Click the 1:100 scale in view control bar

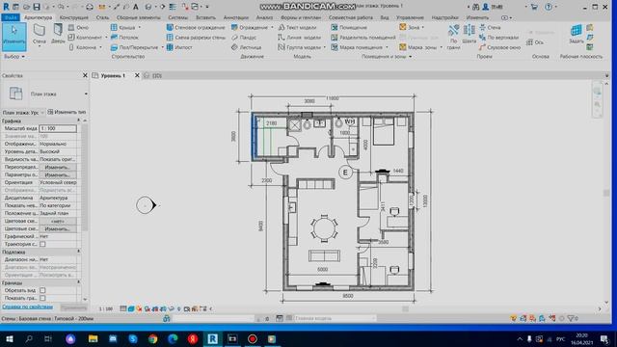coord(105,308)
